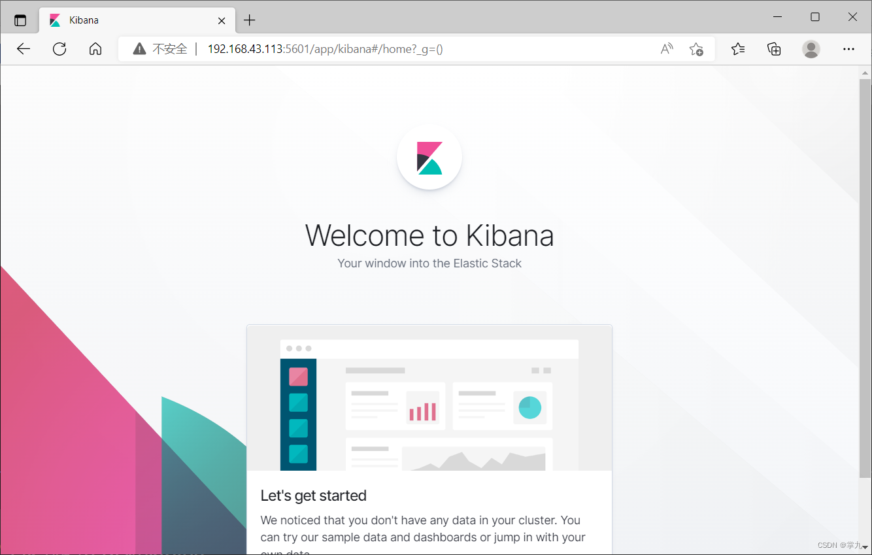
Task: Close the Kibana tab
Action: [x=222, y=20]
